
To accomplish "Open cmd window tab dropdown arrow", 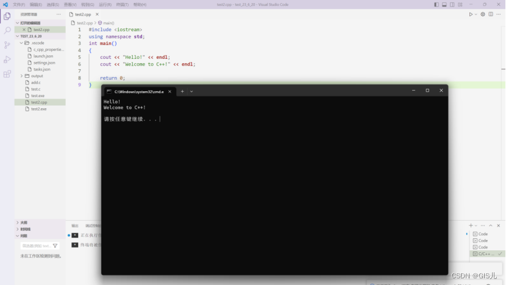I will 191,91.
